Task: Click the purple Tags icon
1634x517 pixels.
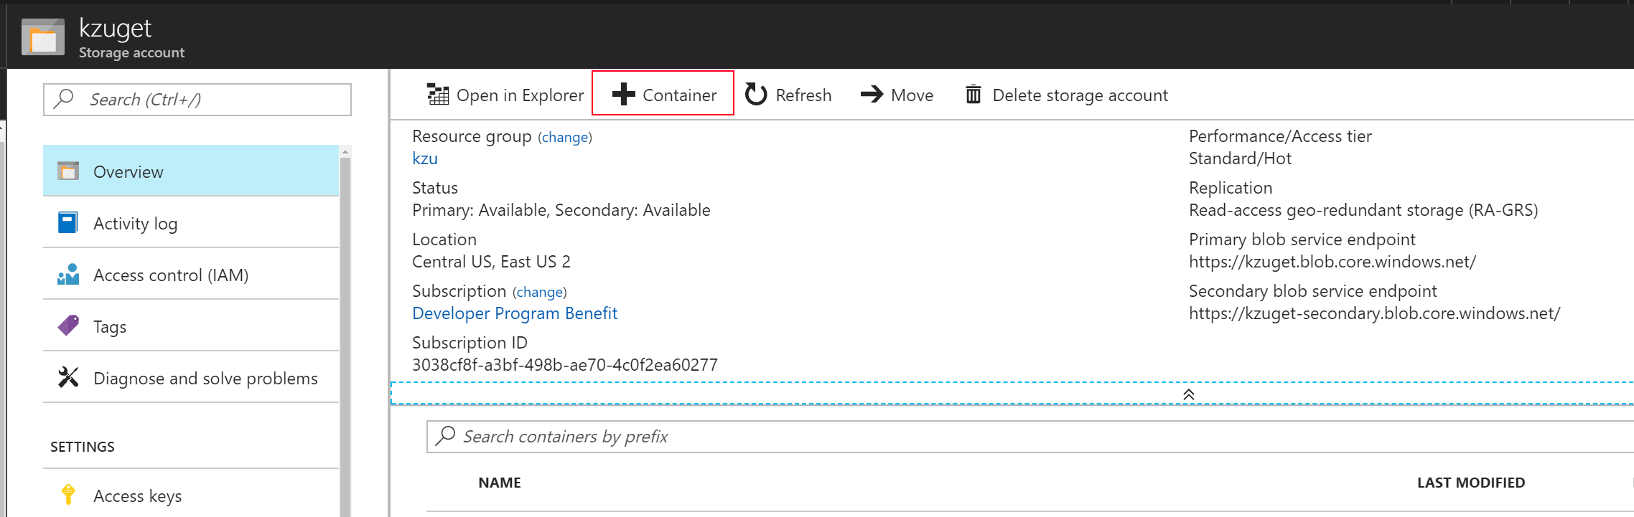Action: coord(68,326)
